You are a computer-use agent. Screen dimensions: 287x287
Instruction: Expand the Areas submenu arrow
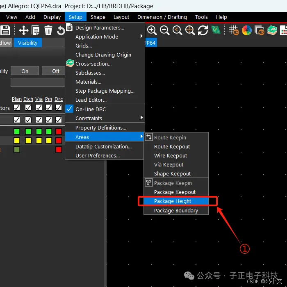[x=141, y=137]
